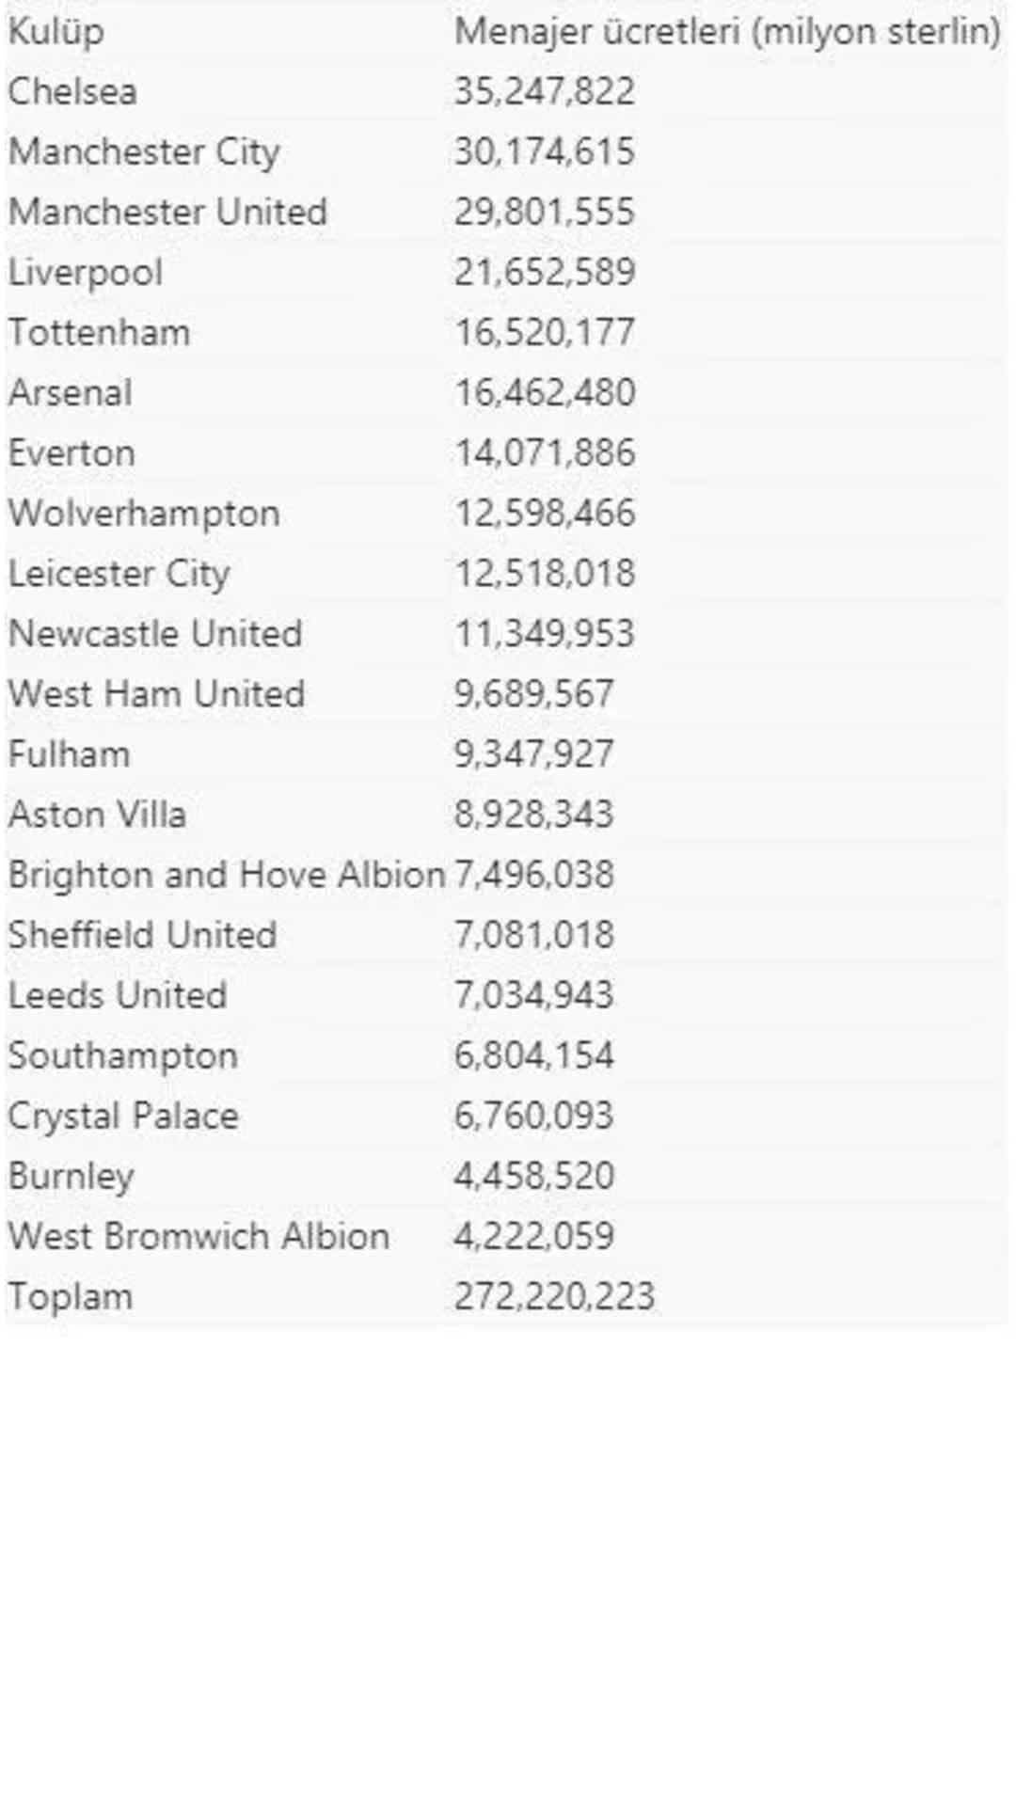Select the Chelsea club name cell
The width and height of the screenshot is (1016, 1806).
(x=72, y=92)
